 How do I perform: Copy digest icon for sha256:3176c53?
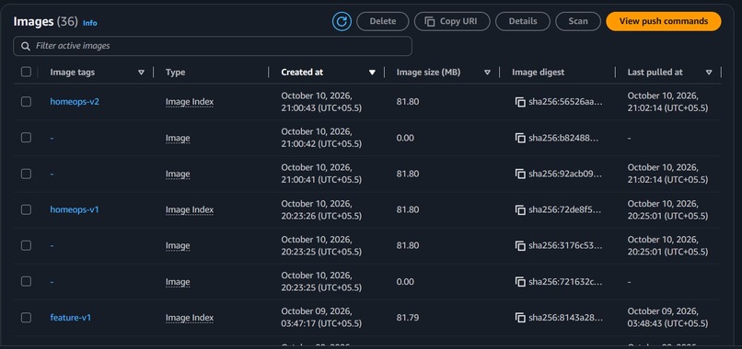click(520, 245)
